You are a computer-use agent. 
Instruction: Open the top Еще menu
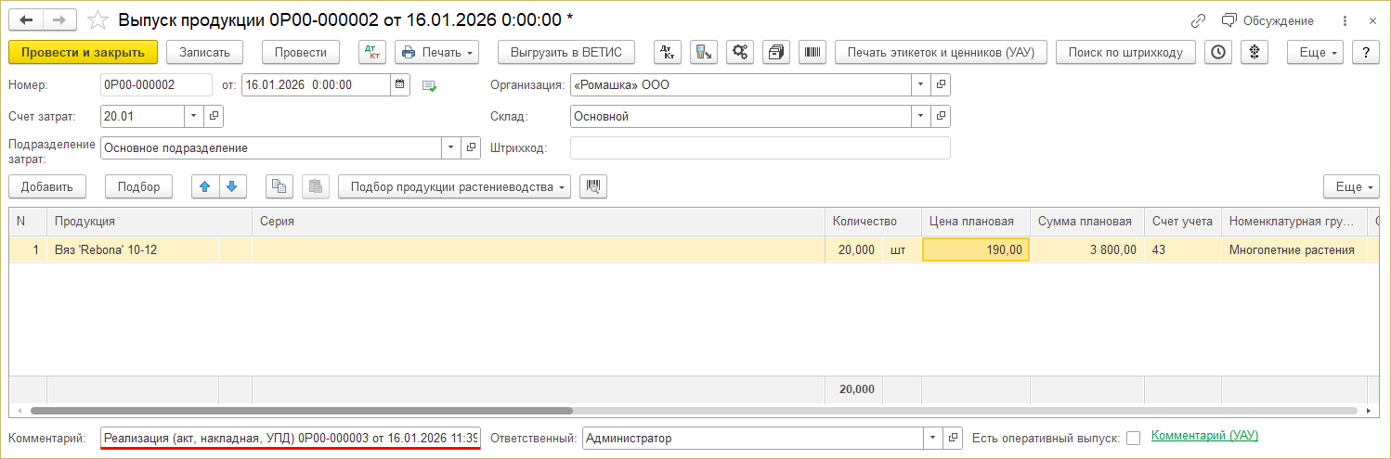[1316, 53]
